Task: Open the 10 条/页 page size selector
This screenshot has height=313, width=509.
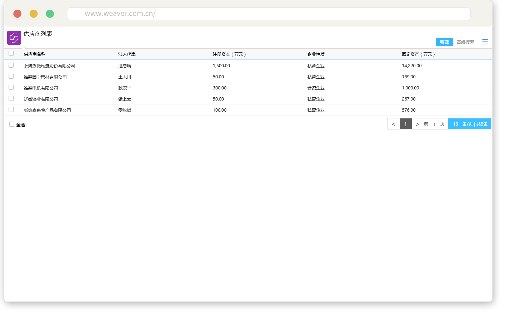Action: (456, 124)
